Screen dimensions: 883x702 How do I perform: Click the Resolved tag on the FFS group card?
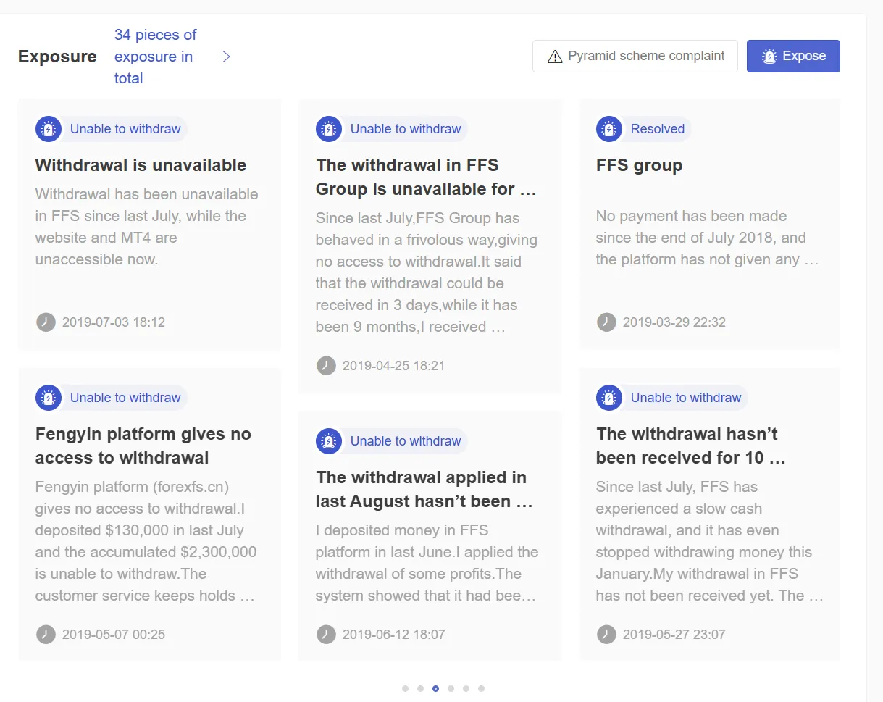point(657,129)
